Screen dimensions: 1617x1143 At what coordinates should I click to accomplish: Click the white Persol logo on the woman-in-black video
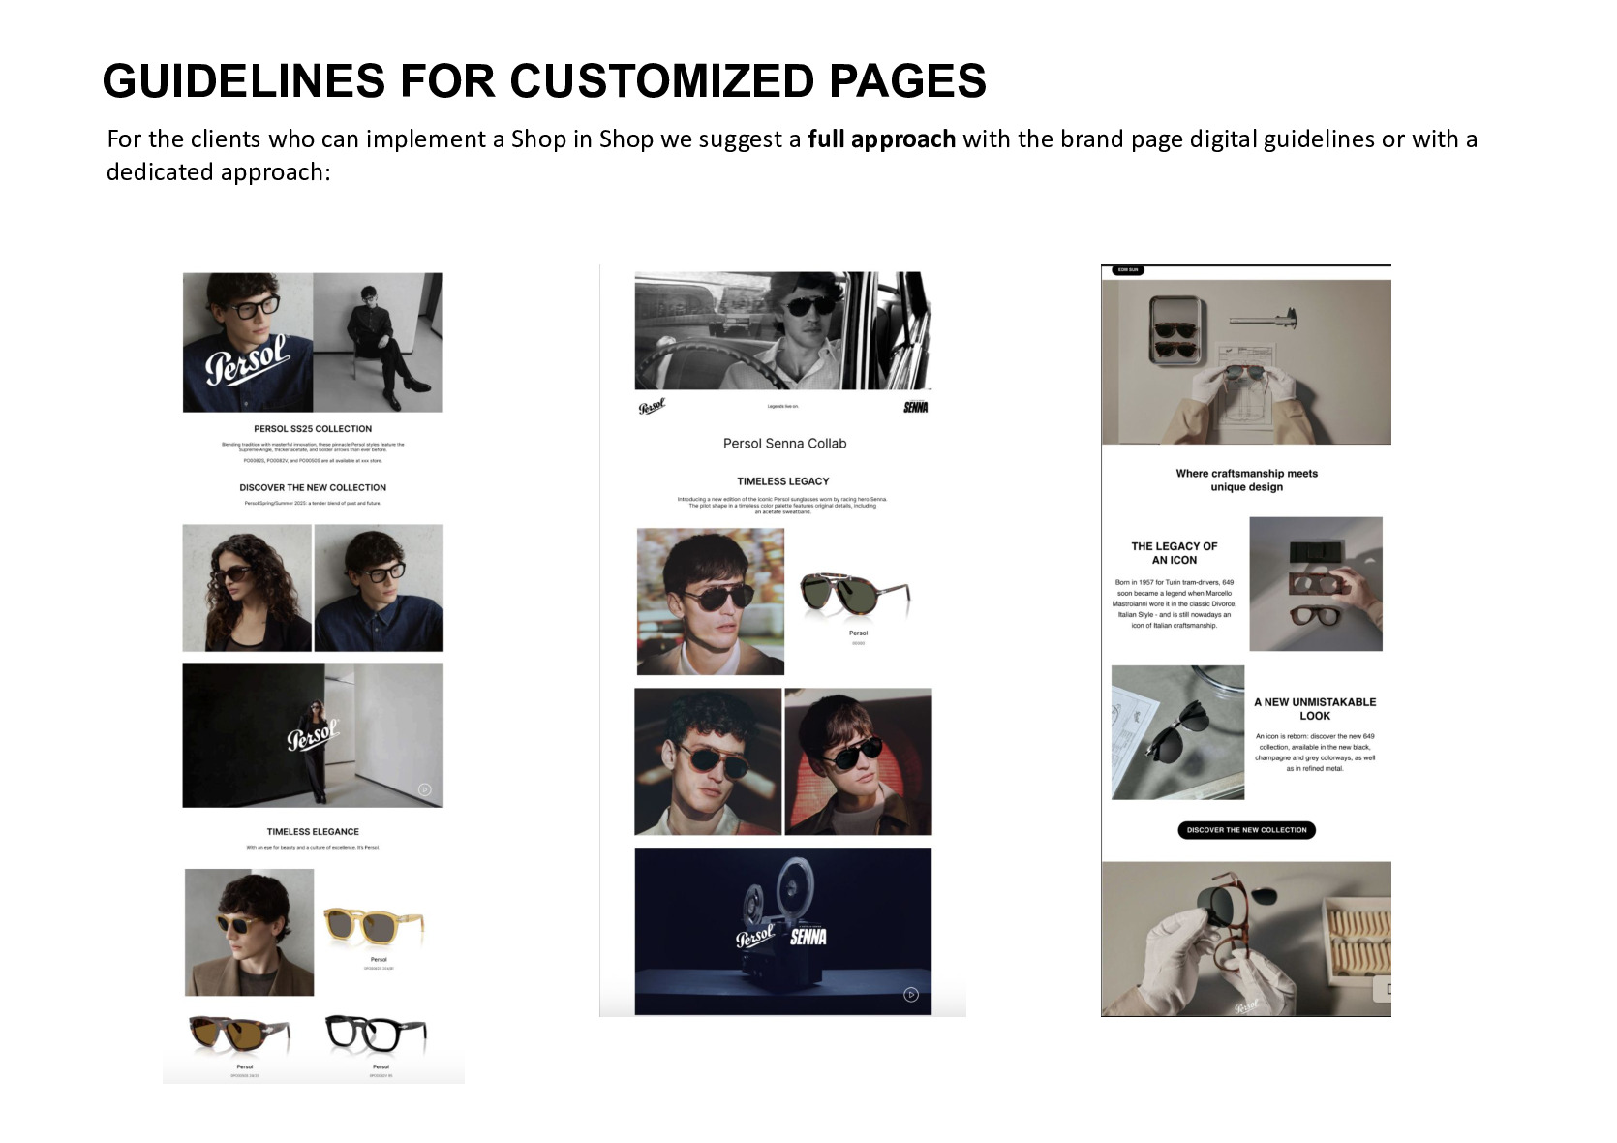click(314, 735)
